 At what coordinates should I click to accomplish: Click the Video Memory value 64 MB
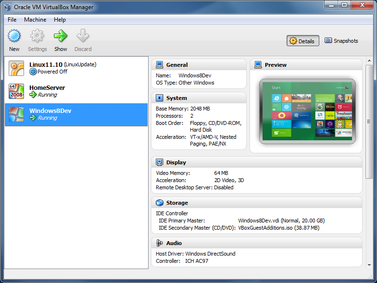[221, 173]
